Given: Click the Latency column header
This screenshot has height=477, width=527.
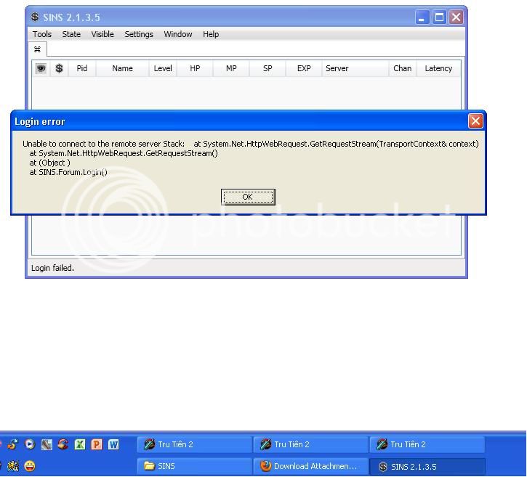Looking at the screenshot, I should pyautogui.click(x=438, y=68).
